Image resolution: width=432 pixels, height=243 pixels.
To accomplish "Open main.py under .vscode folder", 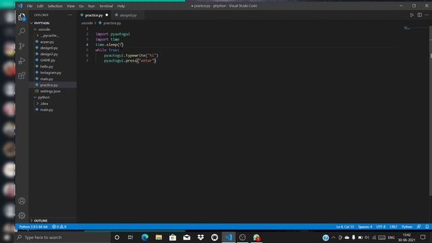I will click(x=47, y=79).
